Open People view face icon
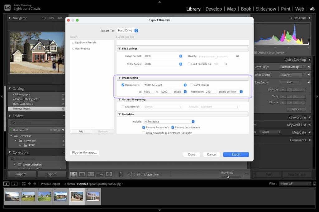Screen dimensions: 319x212 109,174
